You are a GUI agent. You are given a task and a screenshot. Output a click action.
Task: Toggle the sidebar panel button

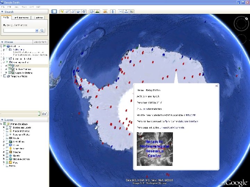tap(54, 11)
